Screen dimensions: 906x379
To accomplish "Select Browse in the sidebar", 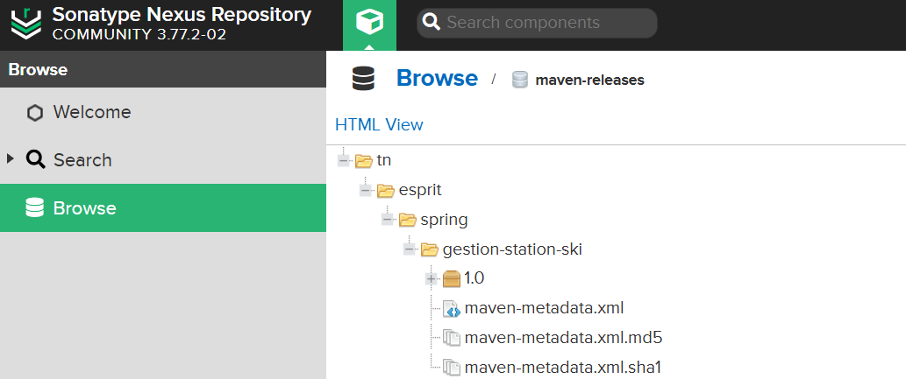I will coord(163,207).
